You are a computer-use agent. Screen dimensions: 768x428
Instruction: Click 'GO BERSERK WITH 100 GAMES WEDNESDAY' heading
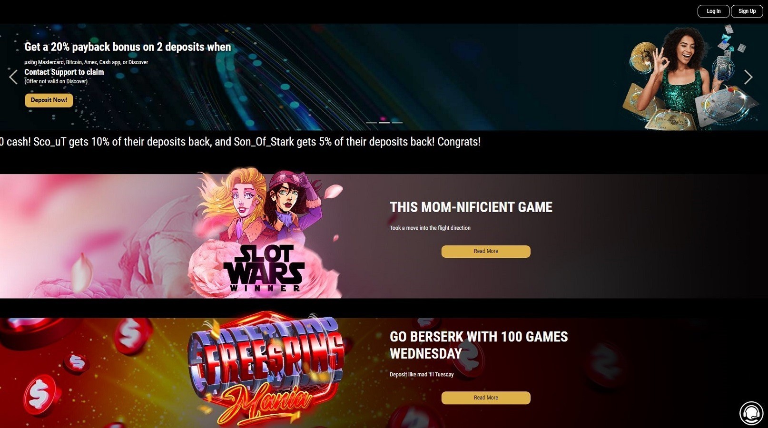coord(479,345)
